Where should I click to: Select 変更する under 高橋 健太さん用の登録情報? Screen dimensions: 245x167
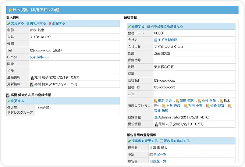pos(17,101)
